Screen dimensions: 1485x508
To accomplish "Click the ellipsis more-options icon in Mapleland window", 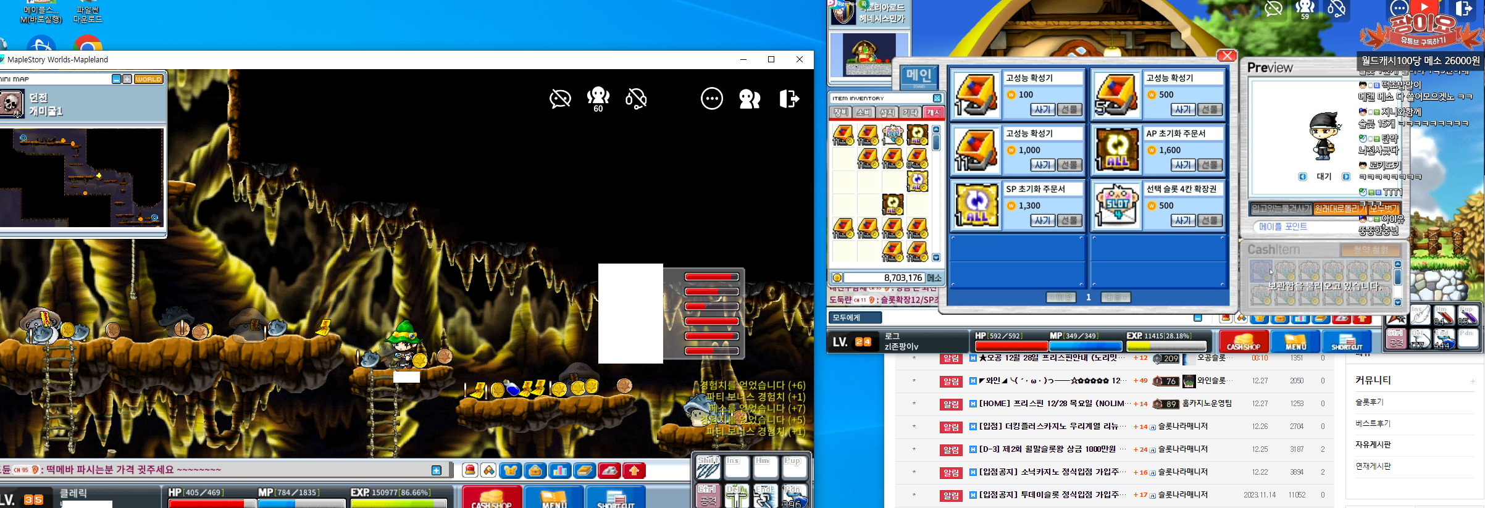I will coord(712,99).
